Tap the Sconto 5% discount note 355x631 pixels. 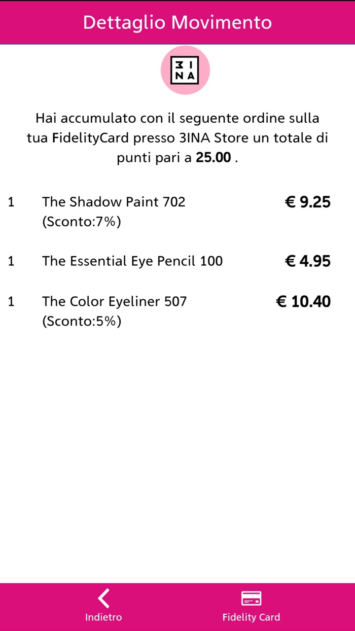pos(82,321)
